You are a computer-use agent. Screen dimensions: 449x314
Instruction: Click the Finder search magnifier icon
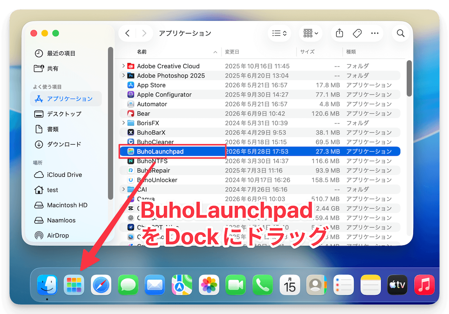pos(401,33)
